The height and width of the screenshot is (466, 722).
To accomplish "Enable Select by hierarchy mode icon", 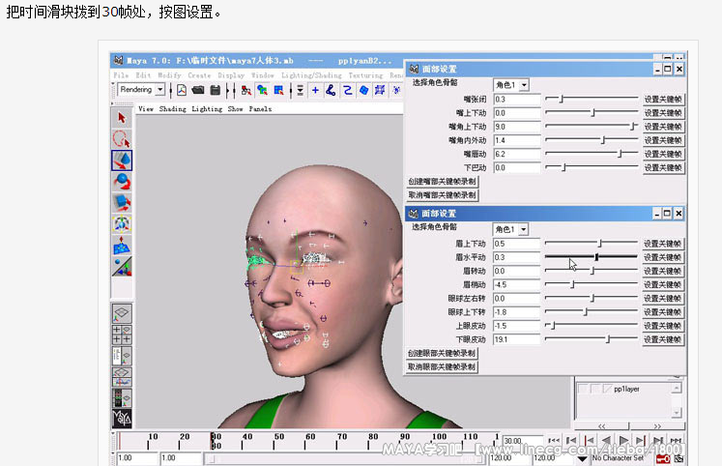I will pos(246,90).
